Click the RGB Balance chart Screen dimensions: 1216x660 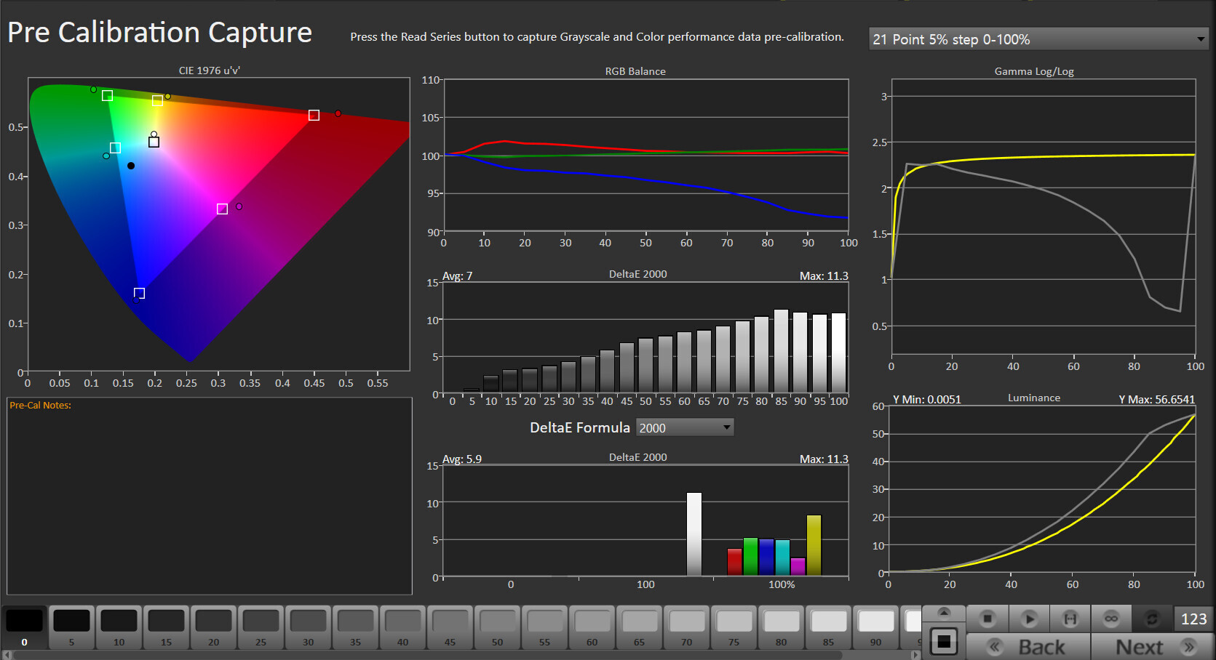(x=646, y=156)
